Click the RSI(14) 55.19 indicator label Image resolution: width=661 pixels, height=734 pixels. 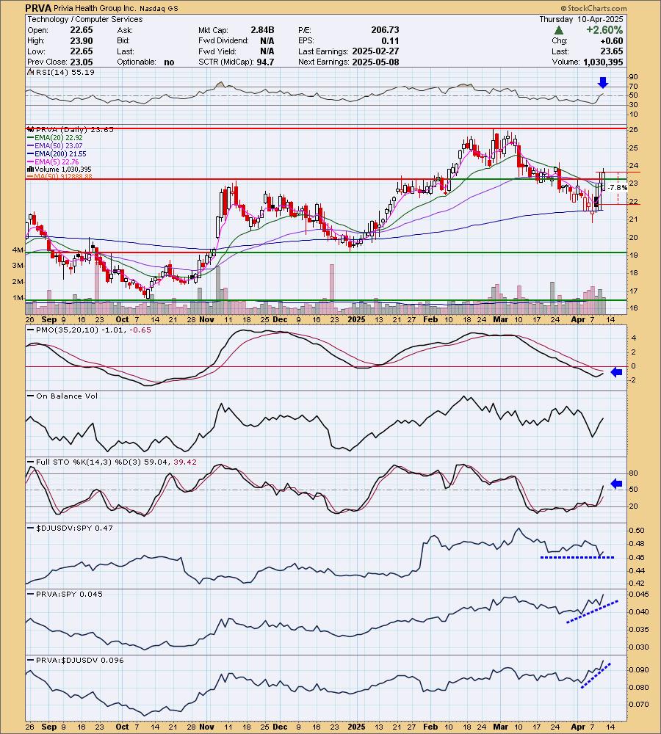click(62, 72)
